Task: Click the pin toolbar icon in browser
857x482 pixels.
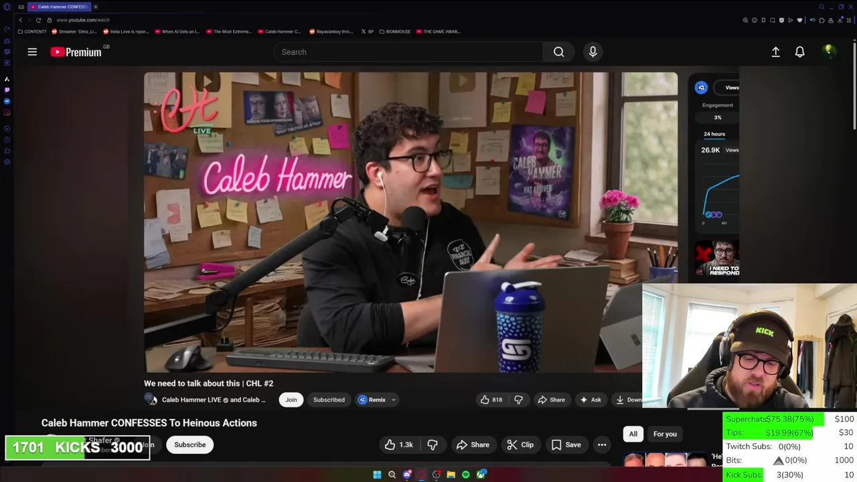Action: pos(764,20)
